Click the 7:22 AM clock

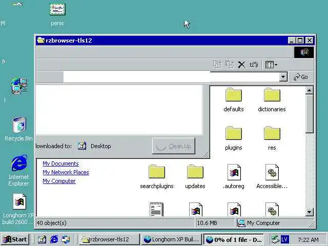pyautogui.click(x=308, y=239)
